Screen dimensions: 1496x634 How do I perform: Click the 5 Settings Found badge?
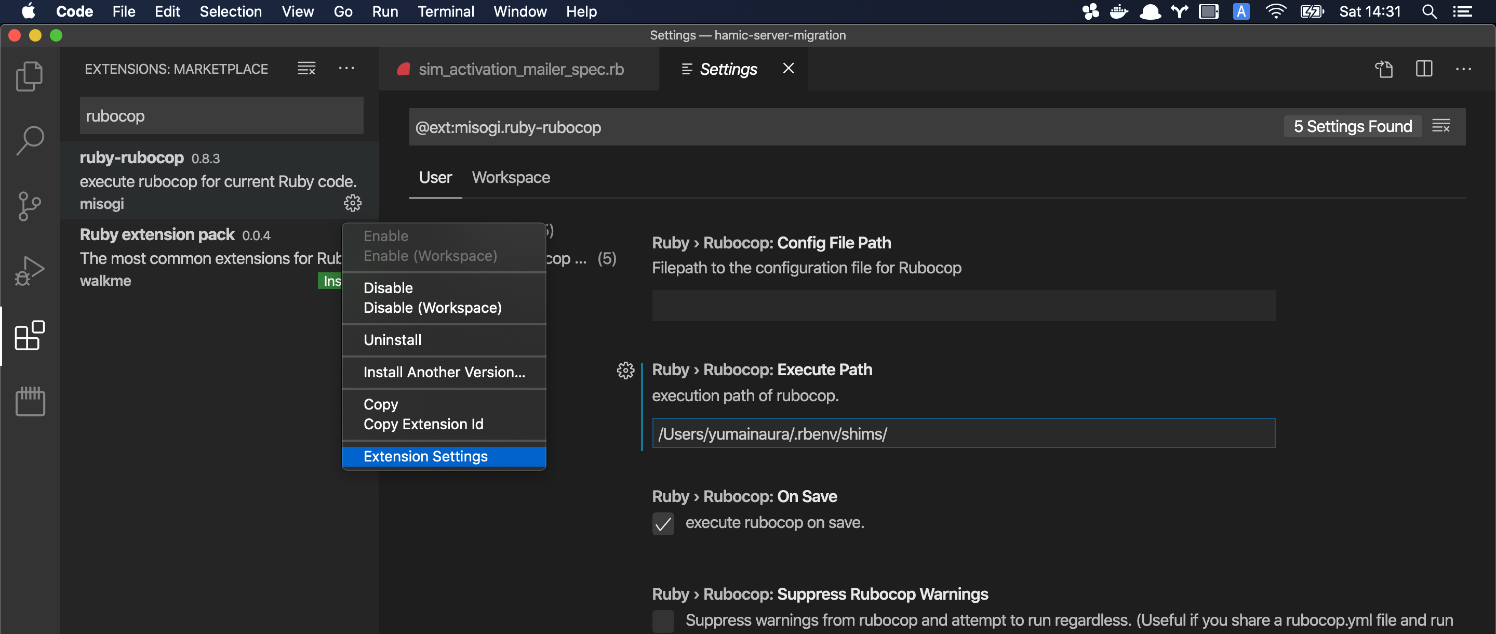tap(1352, 126)
